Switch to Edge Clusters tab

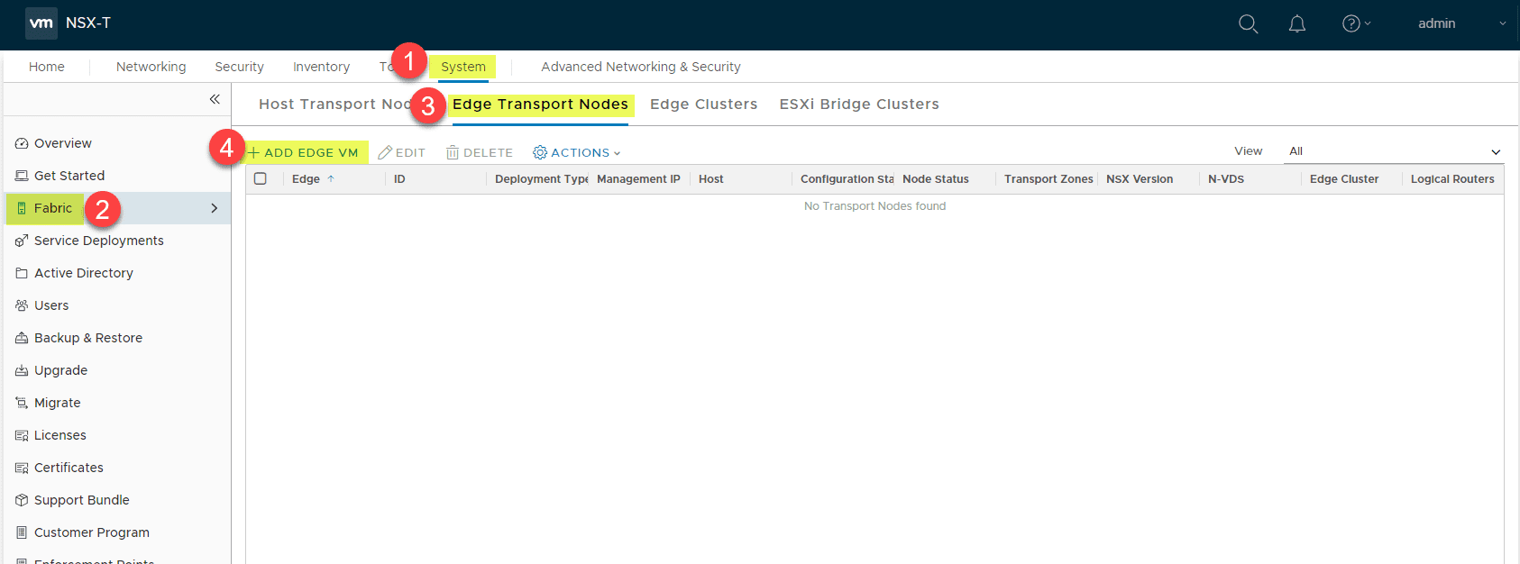(704, 104)
